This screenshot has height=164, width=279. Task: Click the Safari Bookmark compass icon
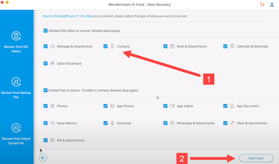[52, 63]
